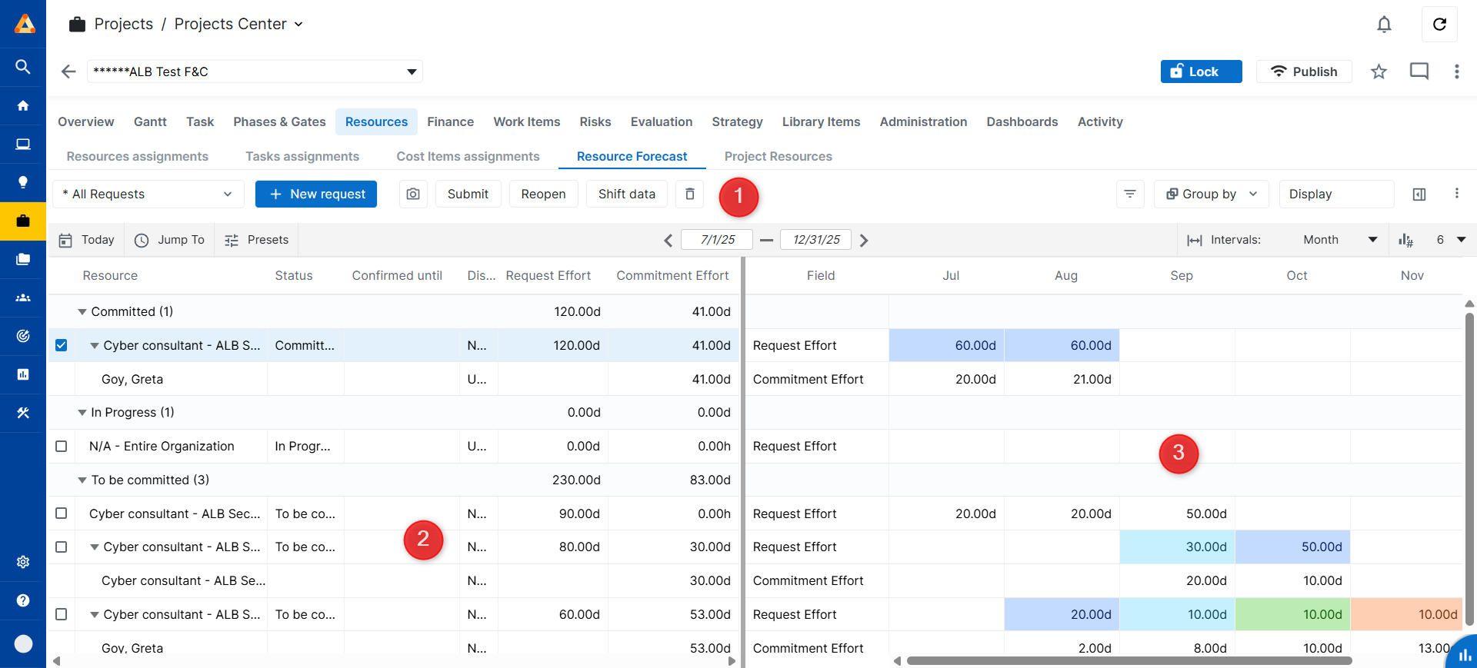Open the comments speech bubble icon
Screen dimensions: 1477x668
[x=1419, y=71]
